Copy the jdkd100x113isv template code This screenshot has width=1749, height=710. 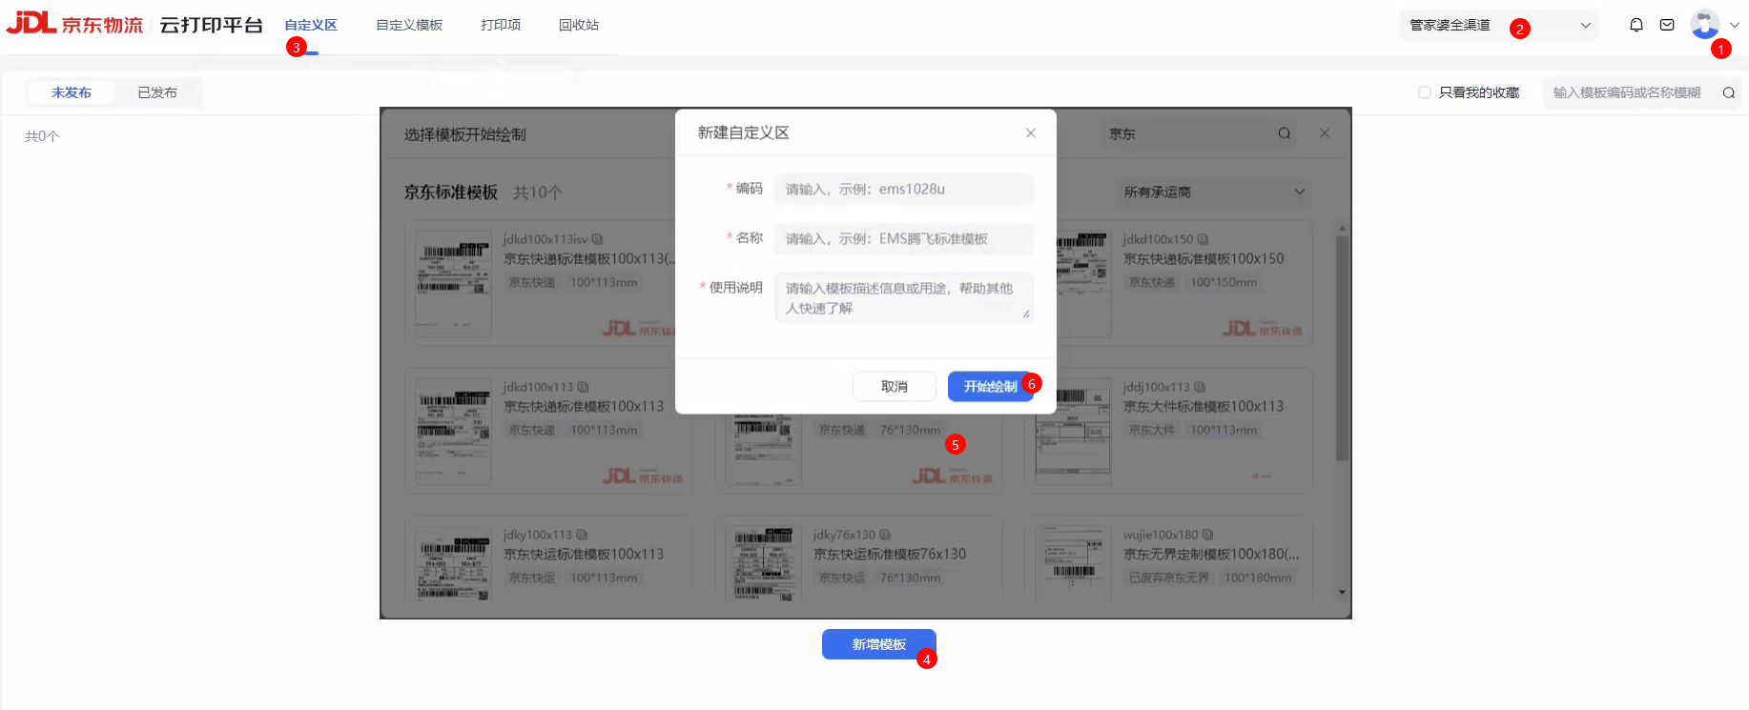[597, 239]
